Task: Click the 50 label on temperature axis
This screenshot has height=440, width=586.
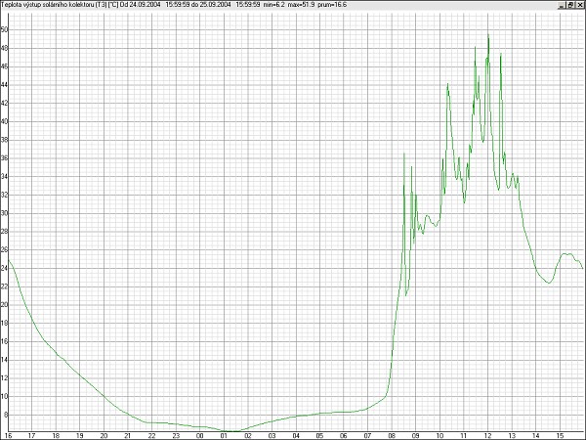Action: pyautogui.click(x=4, y=30)
